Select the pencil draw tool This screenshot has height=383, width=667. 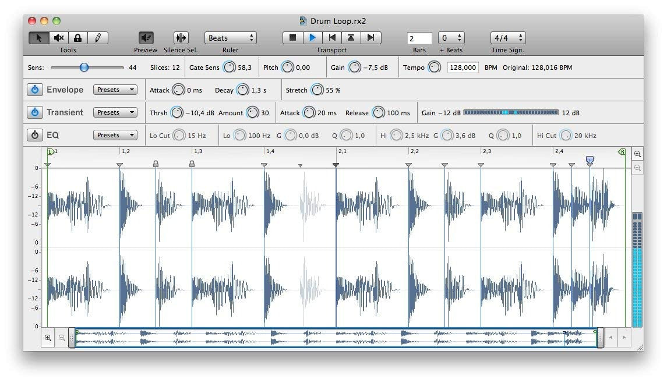[97, 38]
